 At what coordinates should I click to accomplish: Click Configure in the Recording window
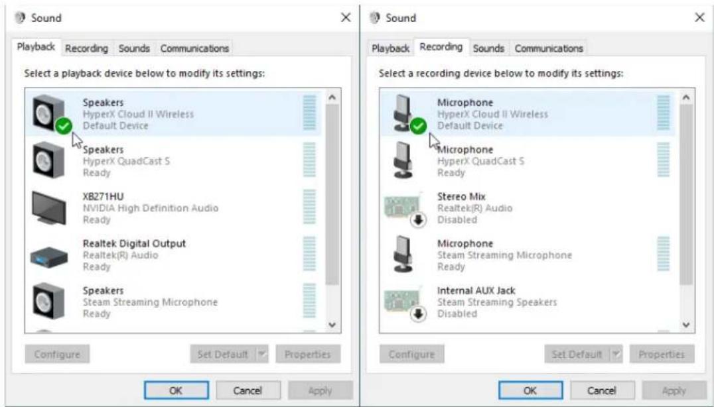click(411, 354)
